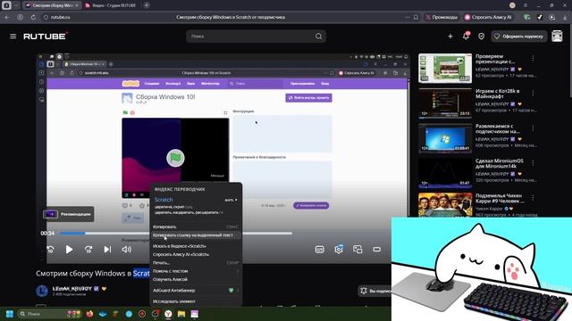The width and height of the screenshot is (572, 321).
Task: Open translator language dropdown 'англ.'
Action: (x=231, y=200)
